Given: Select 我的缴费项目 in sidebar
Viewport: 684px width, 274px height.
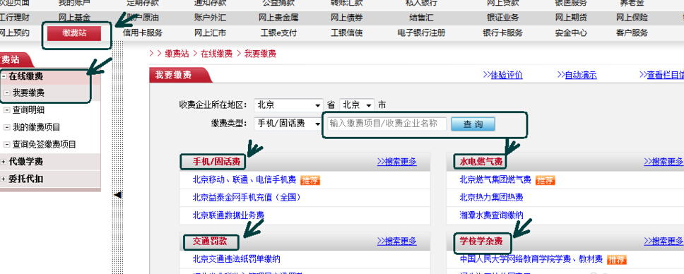Looking at the screenshot, I should [36, 127].
